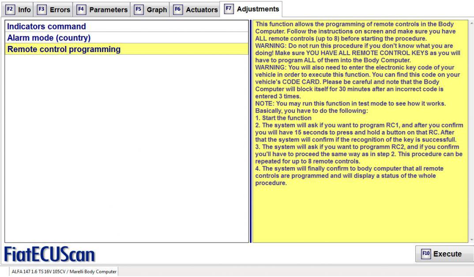Run the procedure with the Execute button
This screenshot has height=277, width=474.
(x=444, y=254)
